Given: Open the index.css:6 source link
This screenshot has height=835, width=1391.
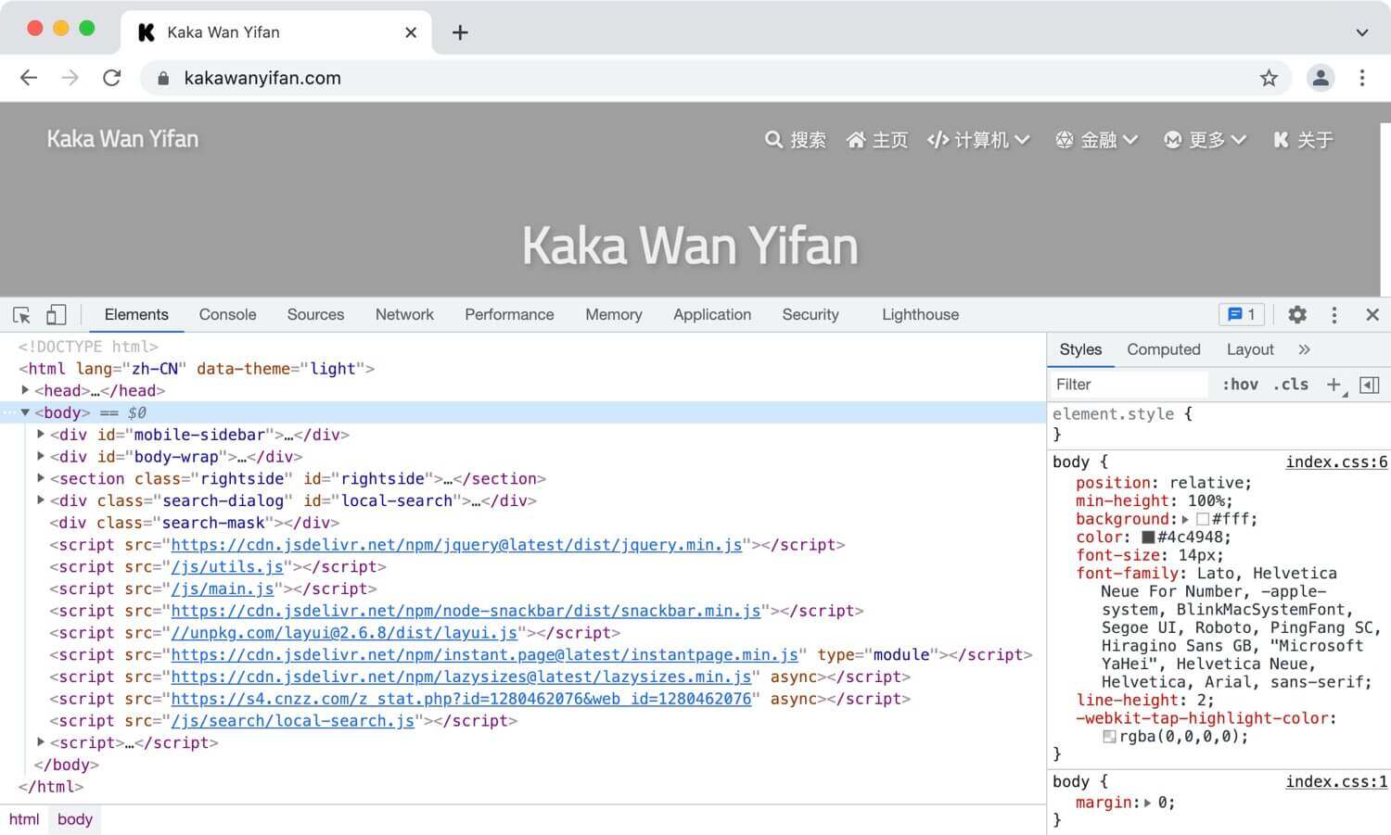Looking at the screenshot, I should pos(1335,462).
